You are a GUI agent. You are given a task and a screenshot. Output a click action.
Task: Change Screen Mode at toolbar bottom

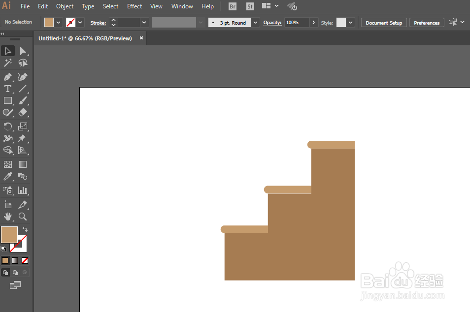15,285
